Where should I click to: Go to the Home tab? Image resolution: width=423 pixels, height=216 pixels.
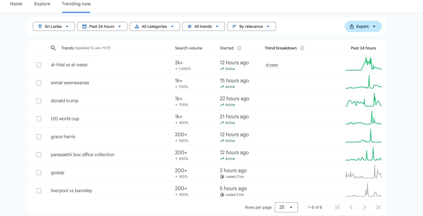click(16, 4)
